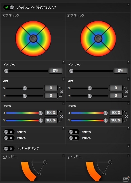Click right stick デッドゾーン 0% value field
The width and height of the screenshot is (131, 183).
coord(121,71)
